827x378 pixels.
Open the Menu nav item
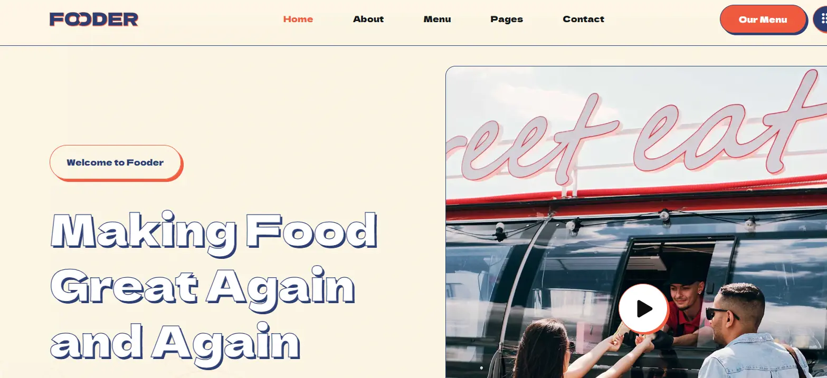(437, 19)
